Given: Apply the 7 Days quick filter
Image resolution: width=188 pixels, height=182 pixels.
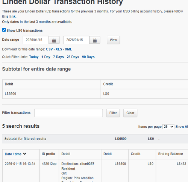Looking at the screenshot, I should coord(58,57).
